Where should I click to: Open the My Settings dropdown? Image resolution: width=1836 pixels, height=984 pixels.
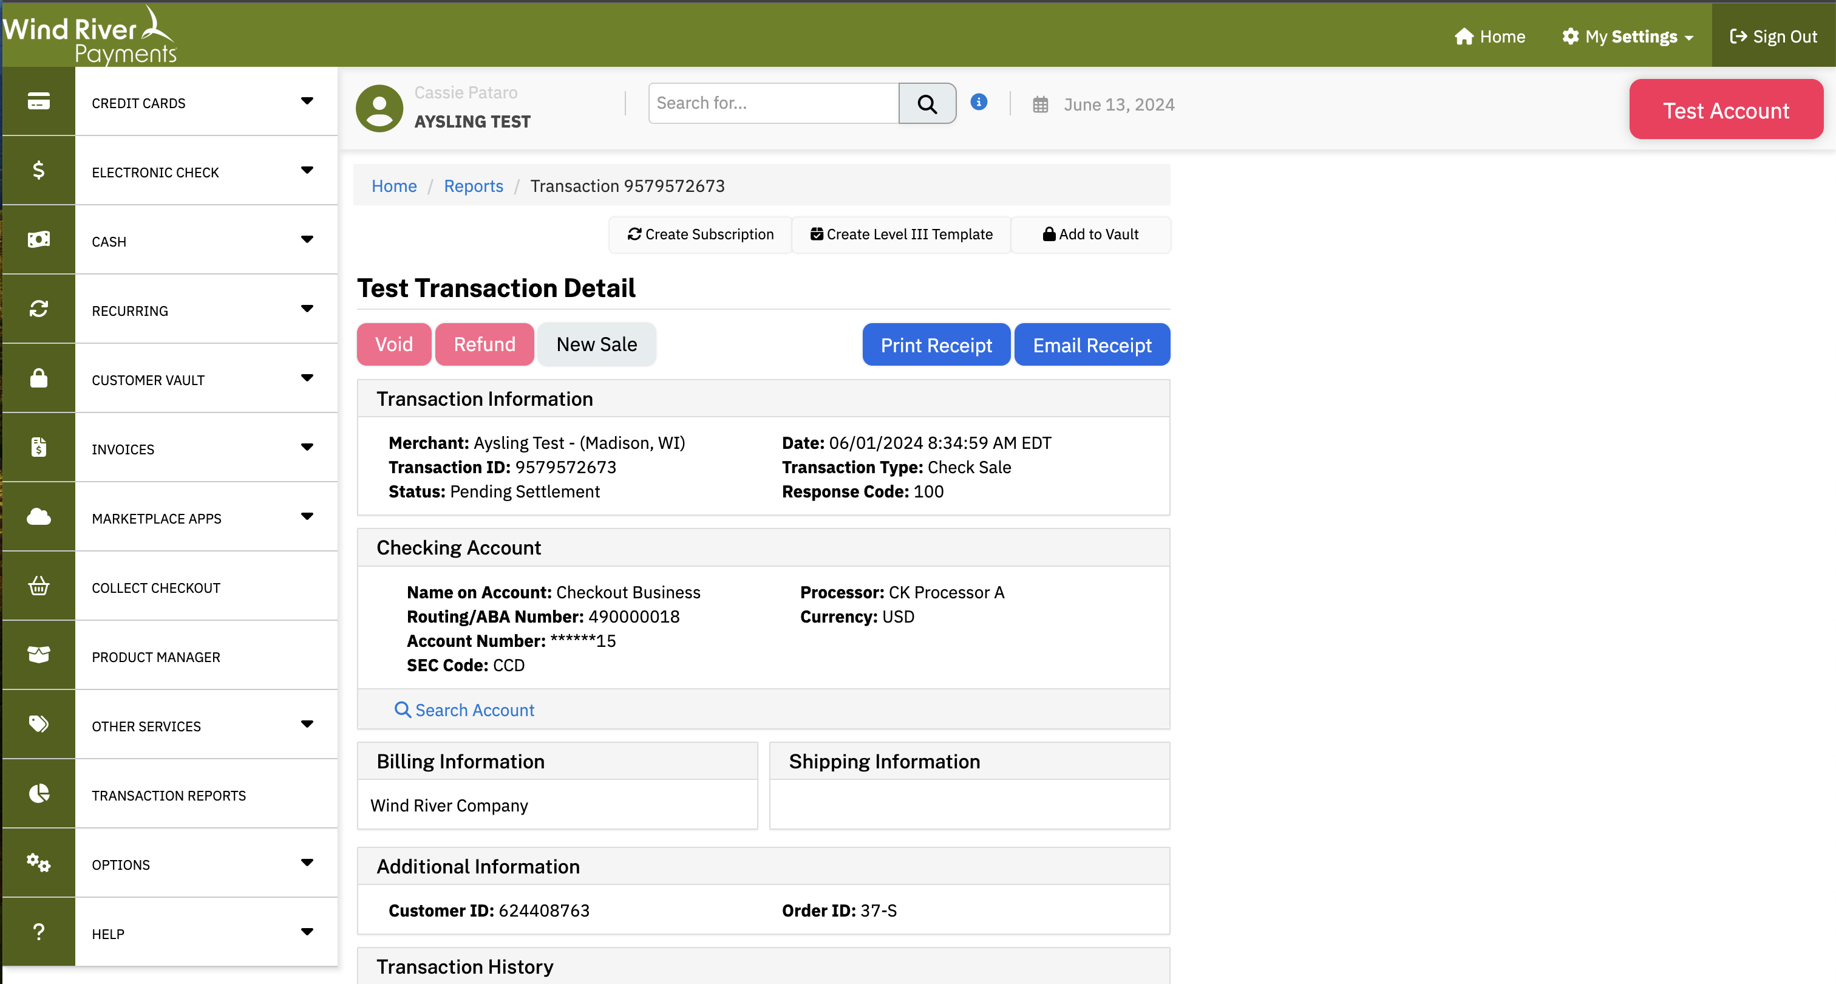(1627, 36)
